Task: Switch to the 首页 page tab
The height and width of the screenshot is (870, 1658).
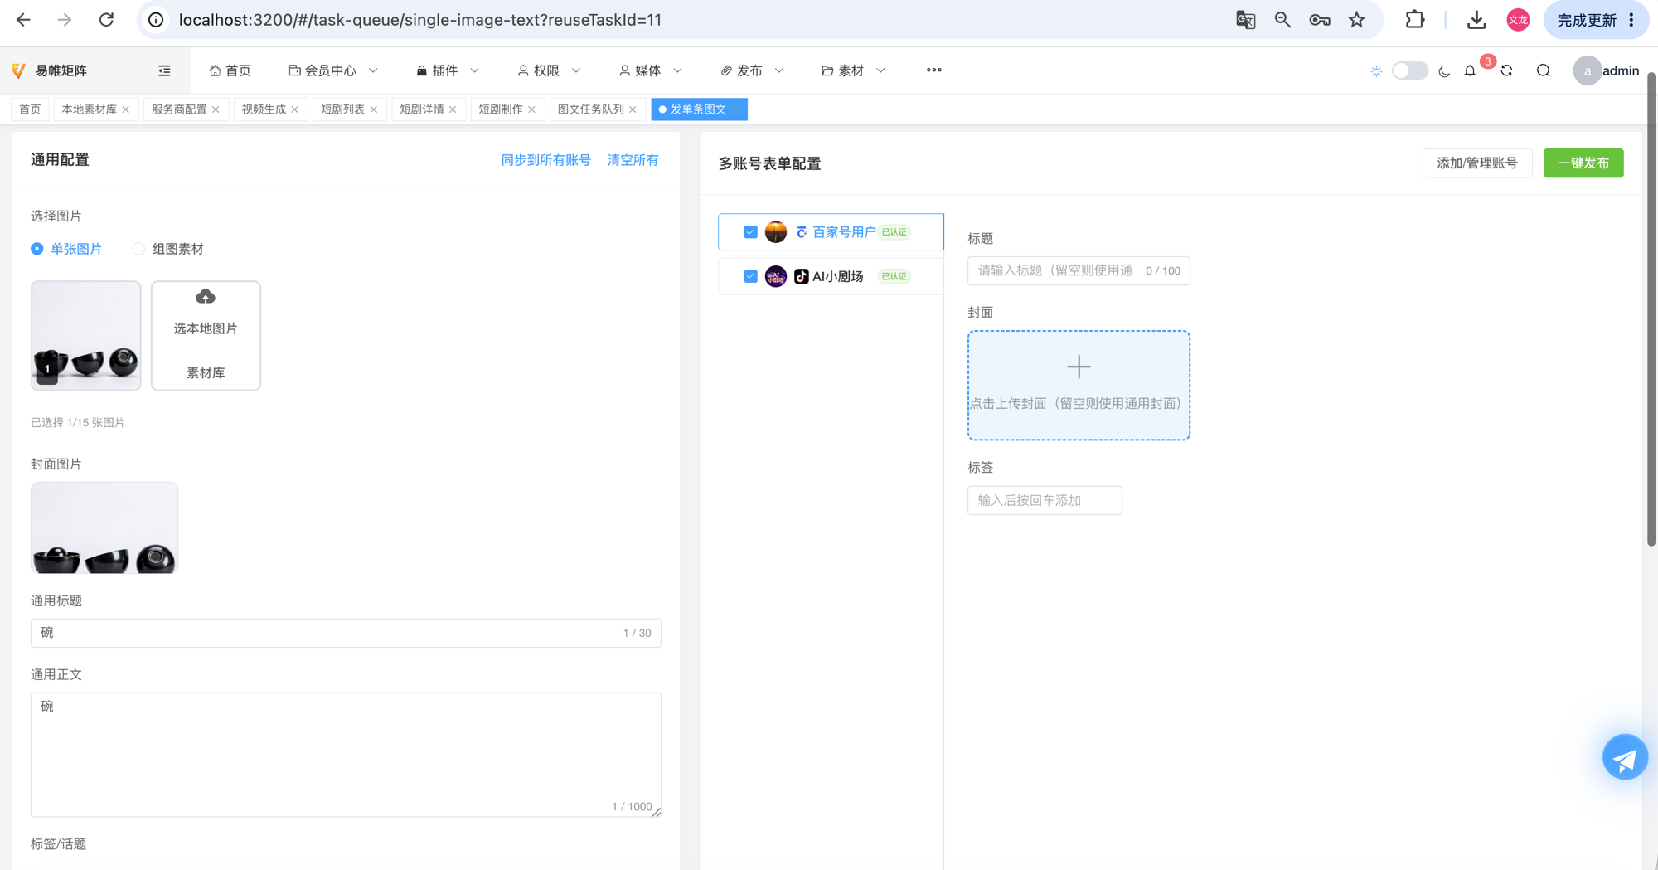Action: tap(30, 109)
